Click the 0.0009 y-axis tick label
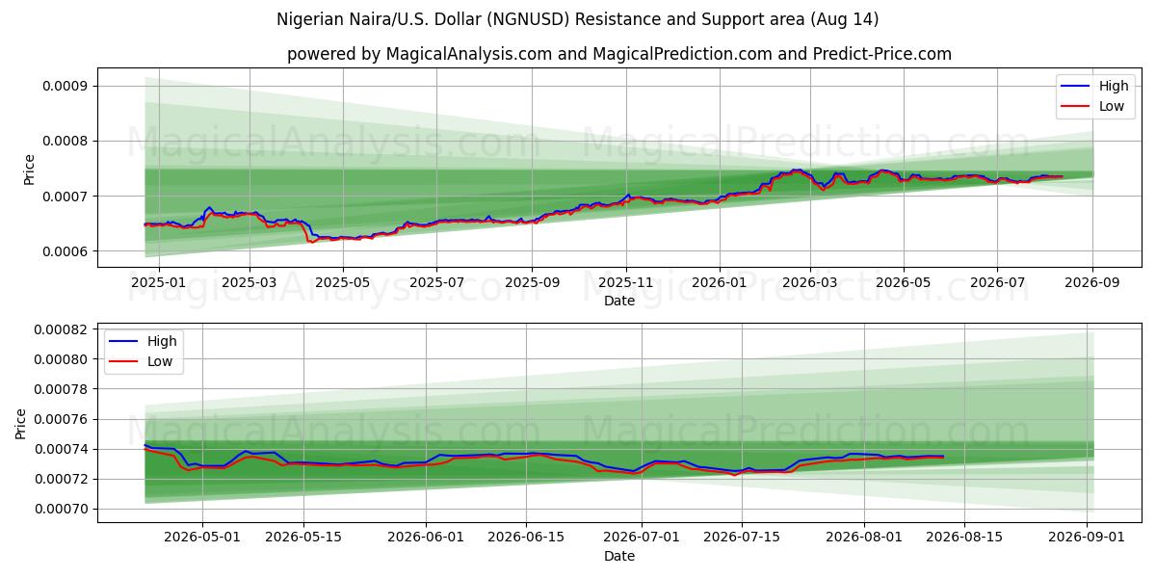The image size is (1156, 578). pos(65,86)
